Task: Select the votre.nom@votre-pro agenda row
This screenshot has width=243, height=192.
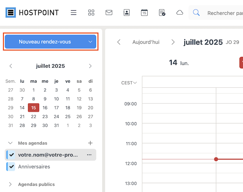Action: [x=50, y=155]
